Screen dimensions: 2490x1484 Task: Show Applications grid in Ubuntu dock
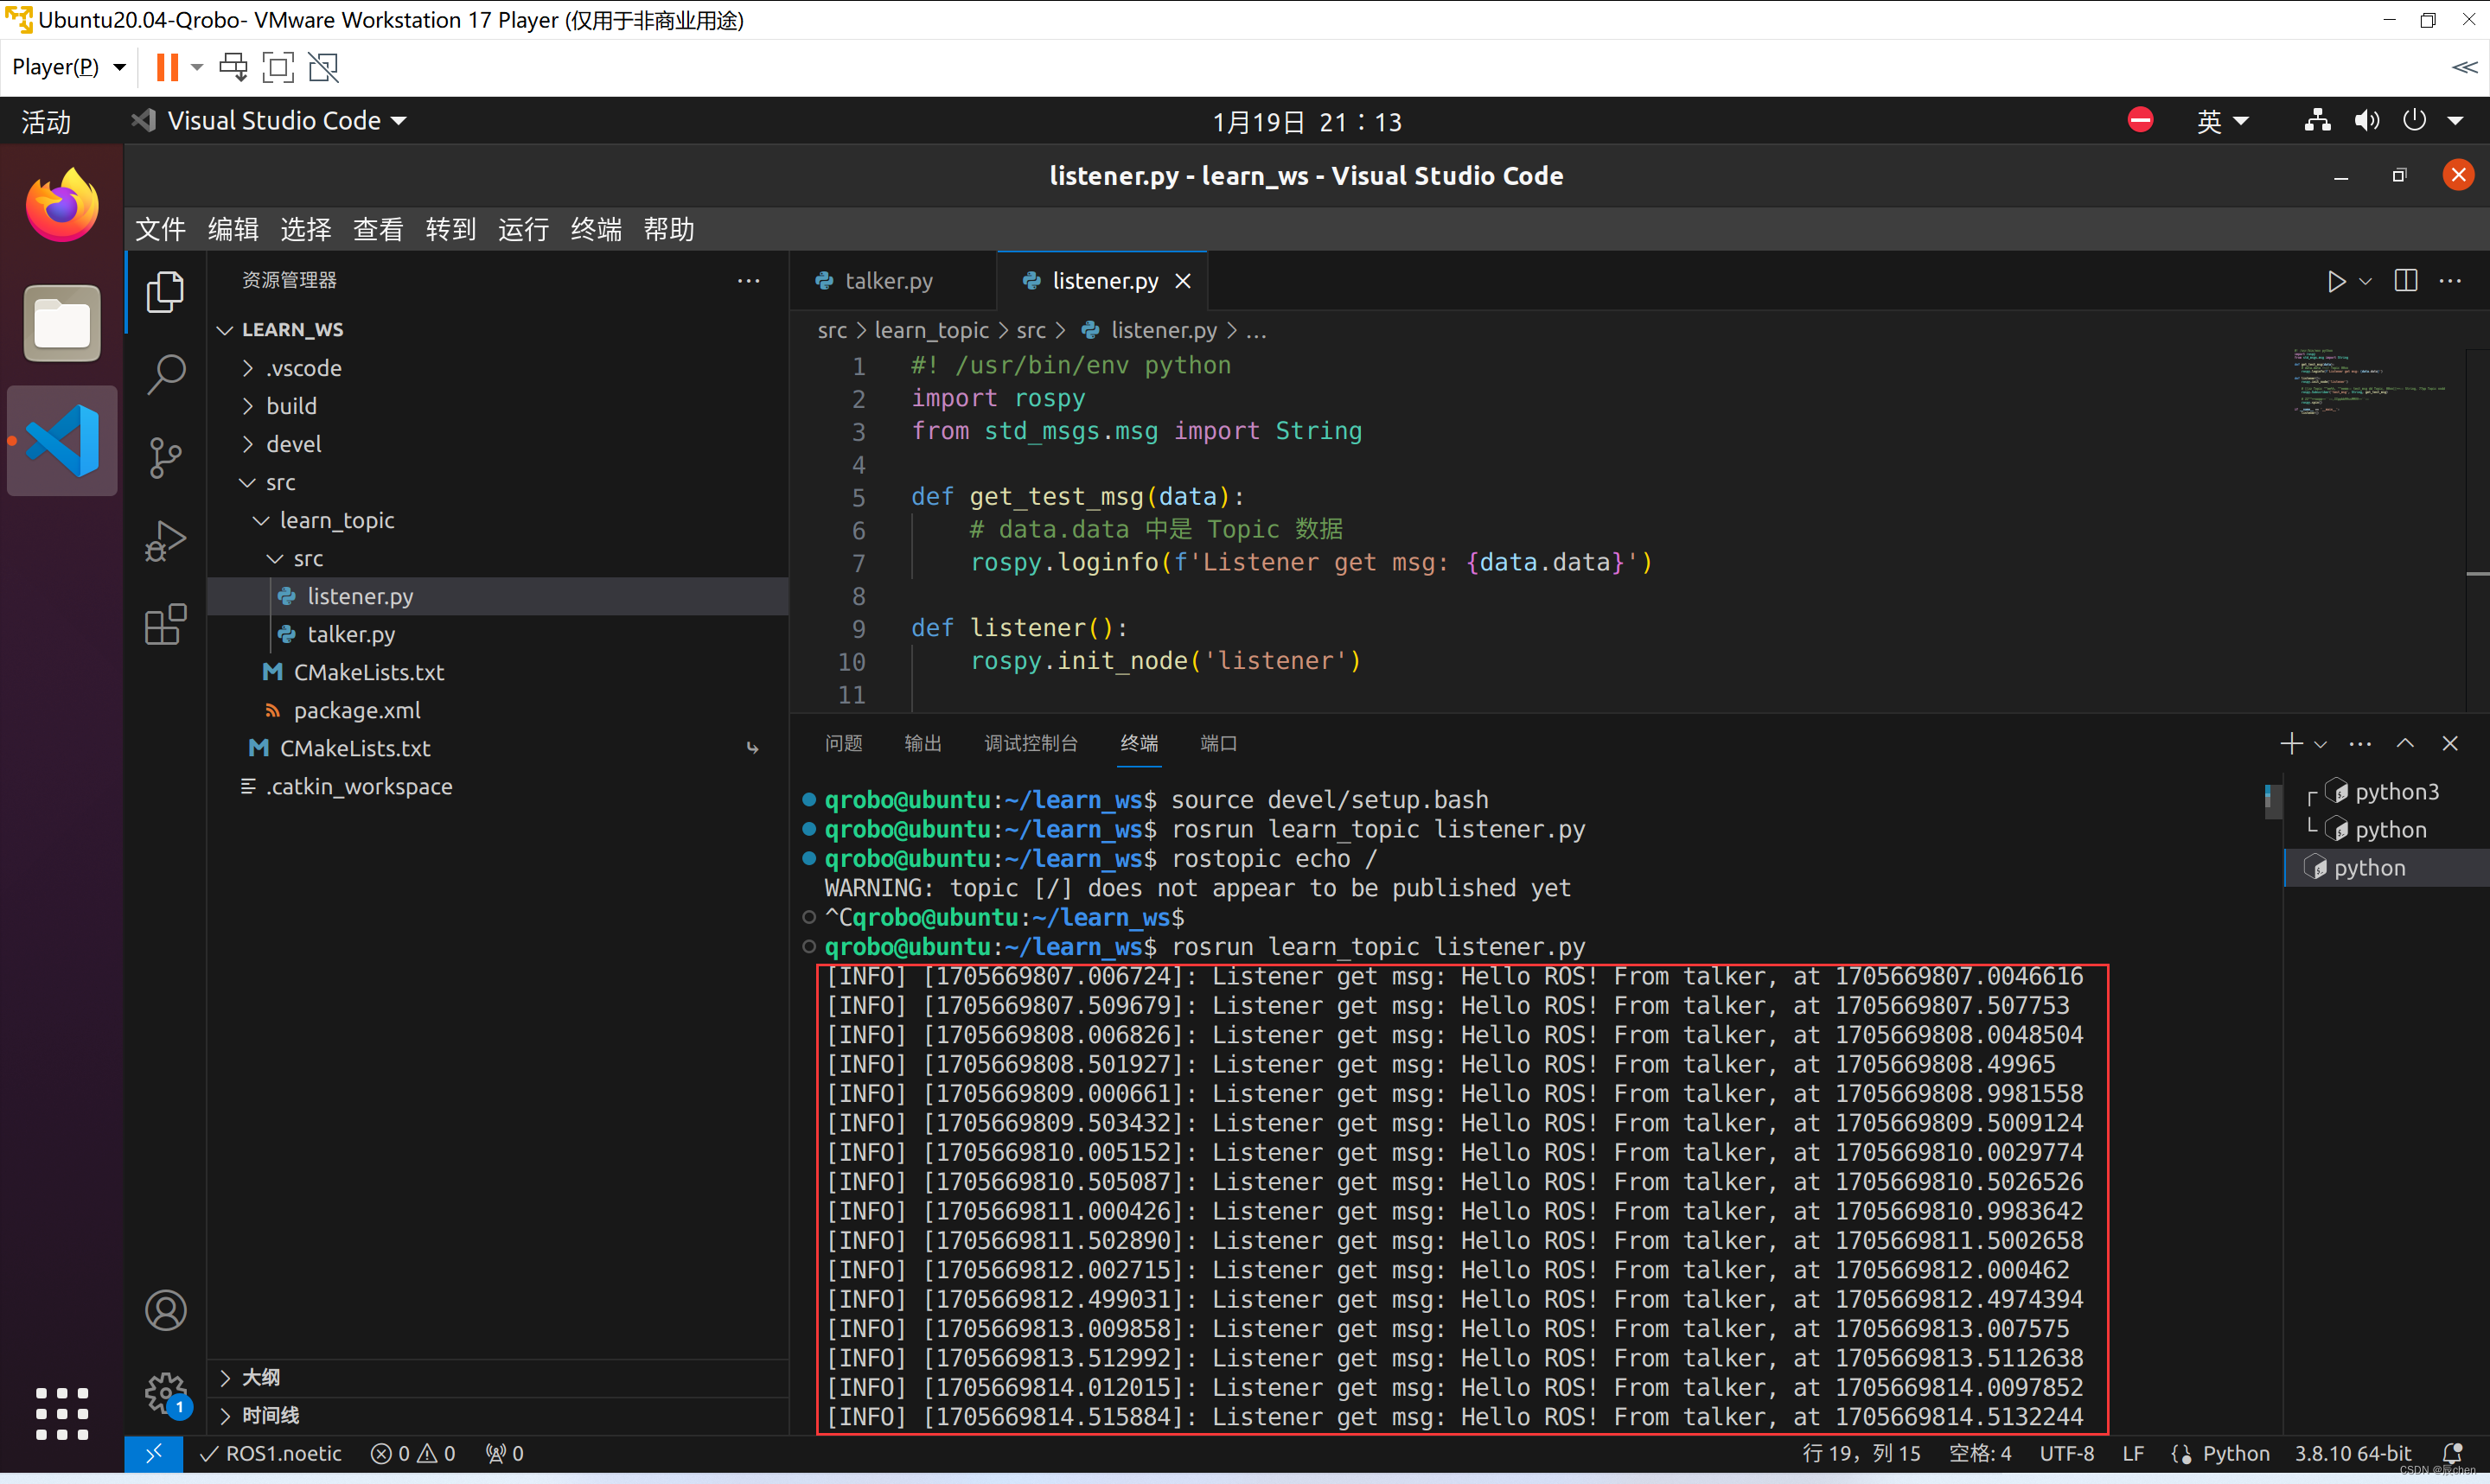62,1414
